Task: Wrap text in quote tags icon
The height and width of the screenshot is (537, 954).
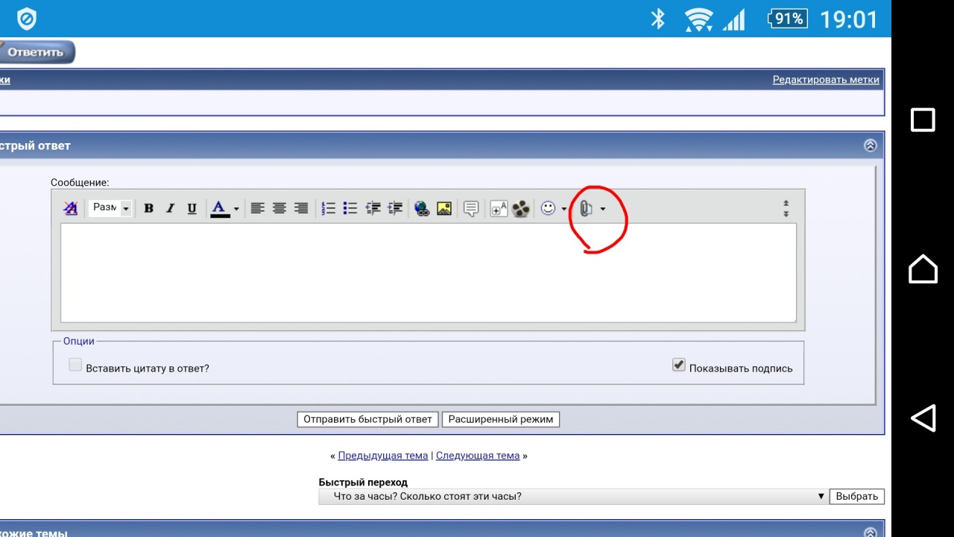Action: click(x=470, y=209)
